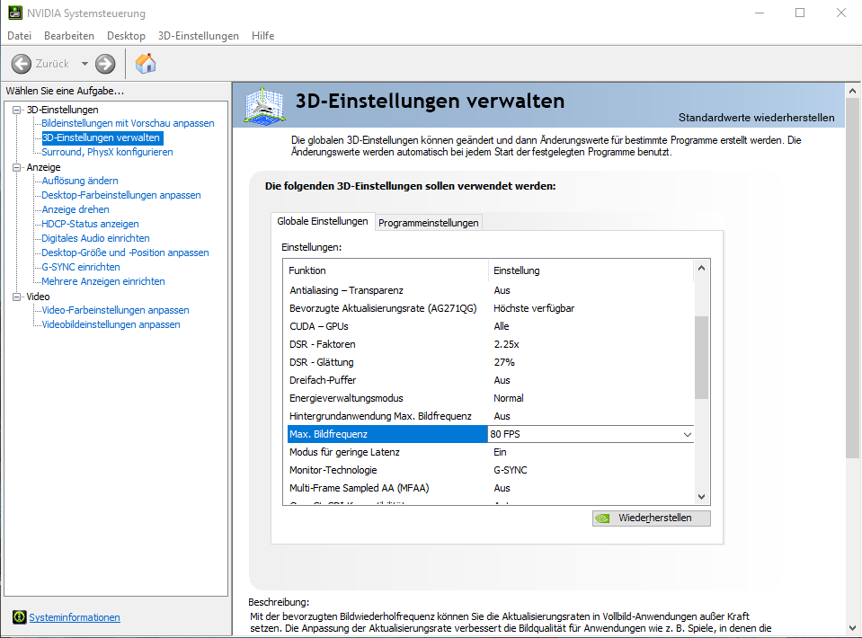
Task: Select the Multi-Frame Sampled AA (MFAA) row
Action: [491, 488]
